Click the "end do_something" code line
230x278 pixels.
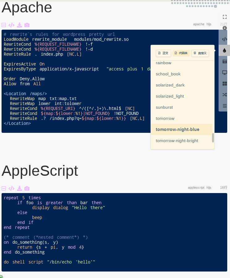tap(24, 252)
